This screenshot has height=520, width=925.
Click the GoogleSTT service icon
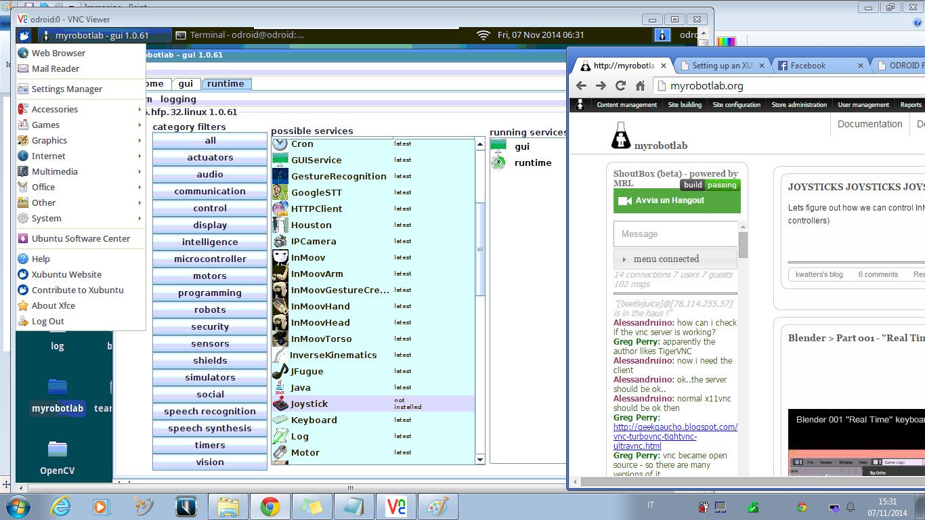(x=280, y=192)
